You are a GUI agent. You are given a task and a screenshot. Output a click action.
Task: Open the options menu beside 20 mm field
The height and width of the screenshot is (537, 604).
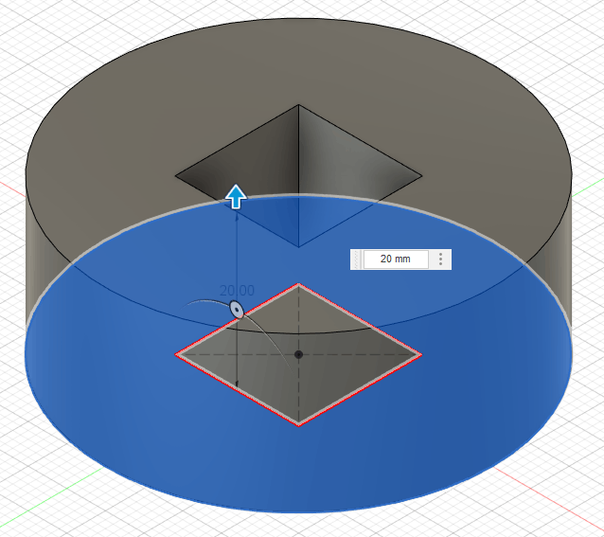click(x=440, y=259)
